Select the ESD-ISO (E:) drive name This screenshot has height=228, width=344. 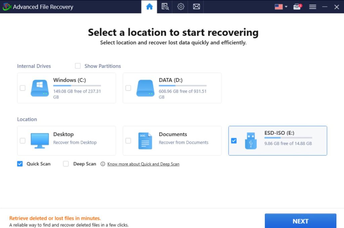point(279,133)
